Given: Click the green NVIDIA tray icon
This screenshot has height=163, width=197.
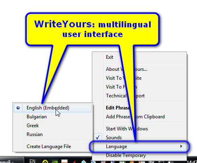Looking at the screenshot, I should (x=55, y=161).
